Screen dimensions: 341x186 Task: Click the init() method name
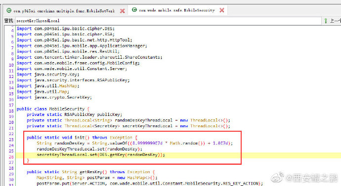[82, 138]
